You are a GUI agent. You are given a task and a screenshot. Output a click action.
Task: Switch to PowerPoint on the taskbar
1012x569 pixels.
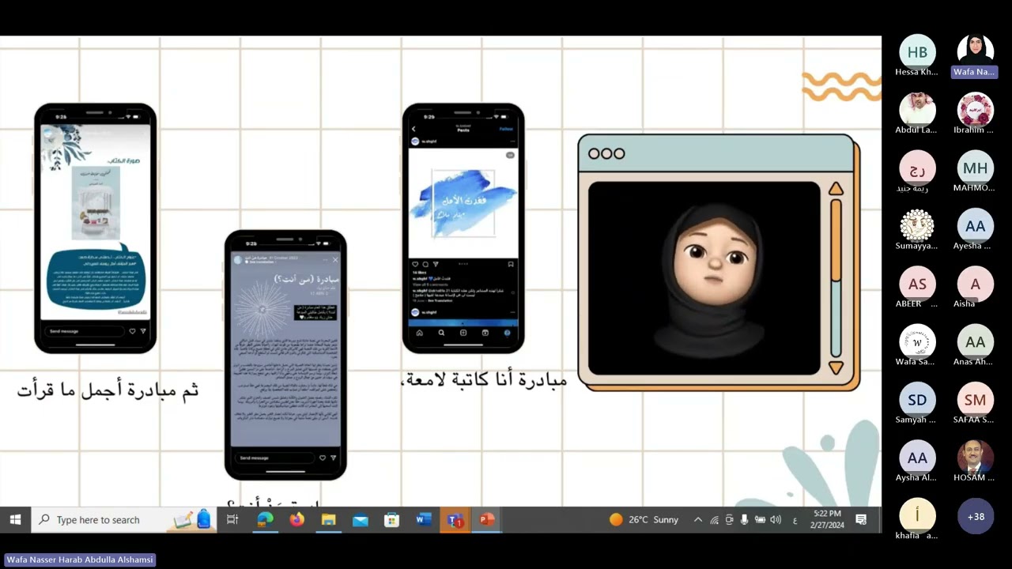point(486,519)
